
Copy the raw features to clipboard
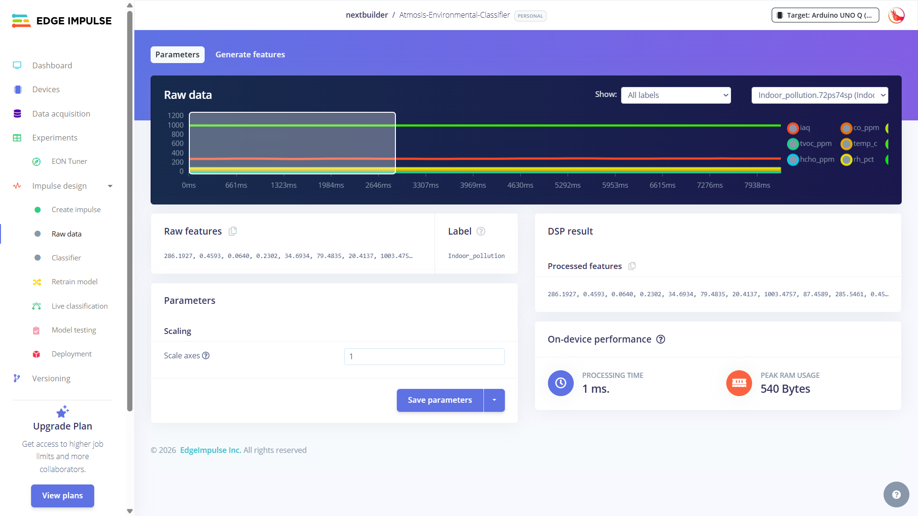[233, 231]
